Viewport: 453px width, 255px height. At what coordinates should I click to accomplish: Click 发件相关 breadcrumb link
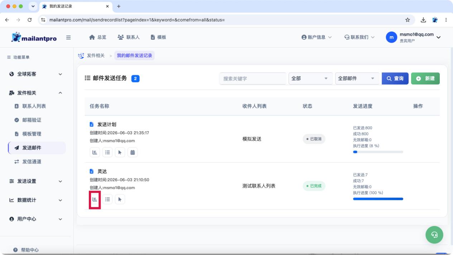[96, 56]
